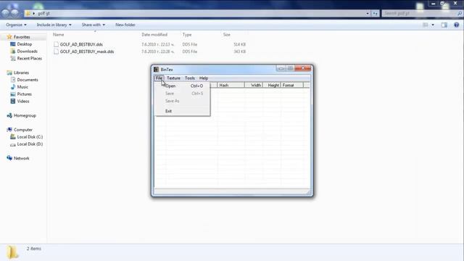Image resolution: width=464 pixels, height=261 pixels.
Task: Click the Explorer help question mark icon
Action: (456, 25)
